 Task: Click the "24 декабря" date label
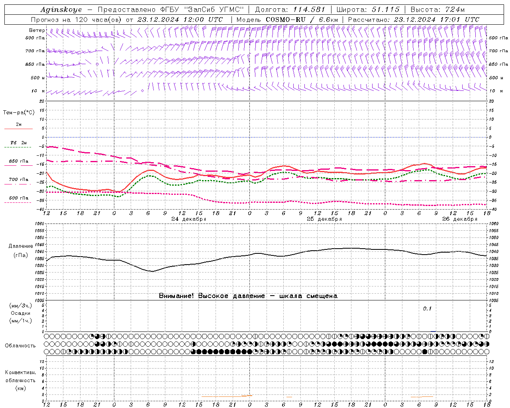pos(189,219)
